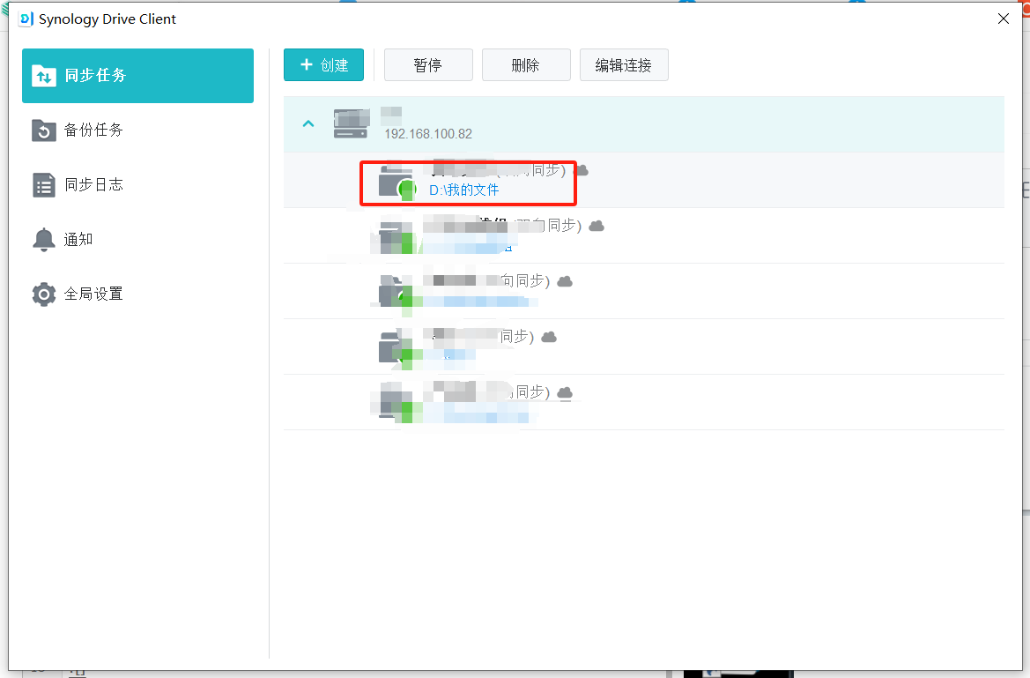This screenshot has height=678, width=1030.
Task: Click the cloud icon on the D:\我的文件 task row
Action: click(x=582, y=170)
